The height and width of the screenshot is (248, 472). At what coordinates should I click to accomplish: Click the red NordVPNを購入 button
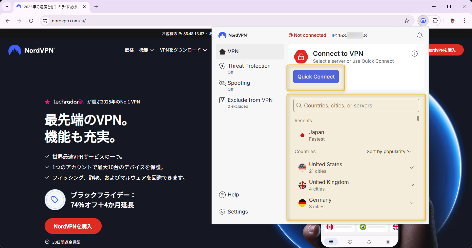(x=73, y=226)
